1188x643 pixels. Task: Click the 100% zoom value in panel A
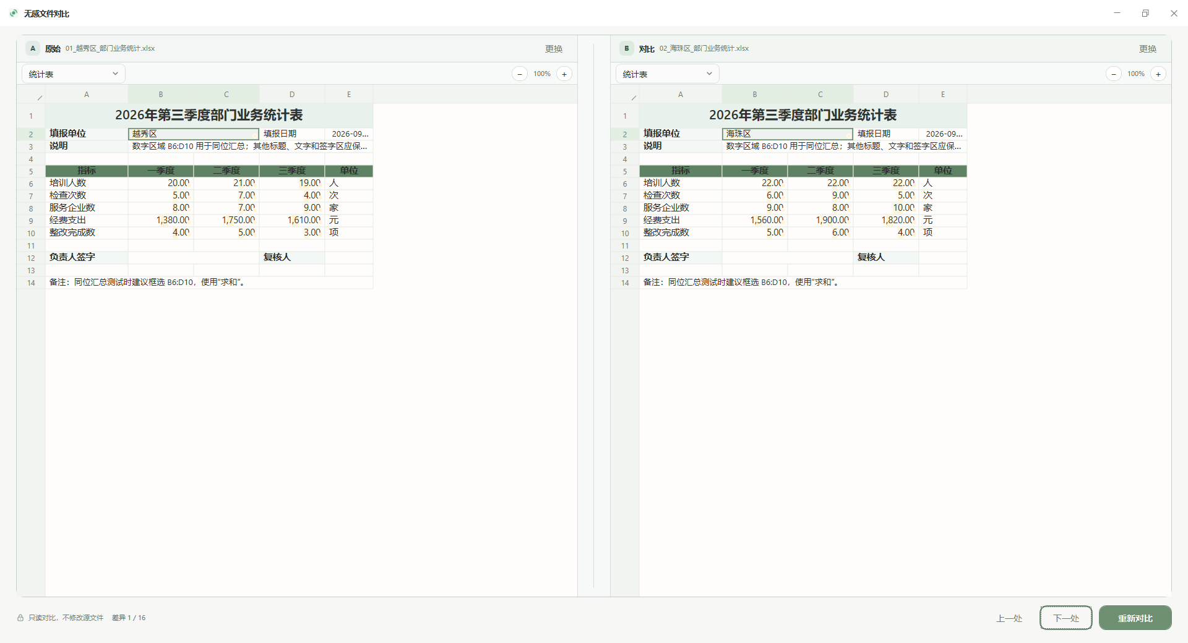click(x=542, y=74)
